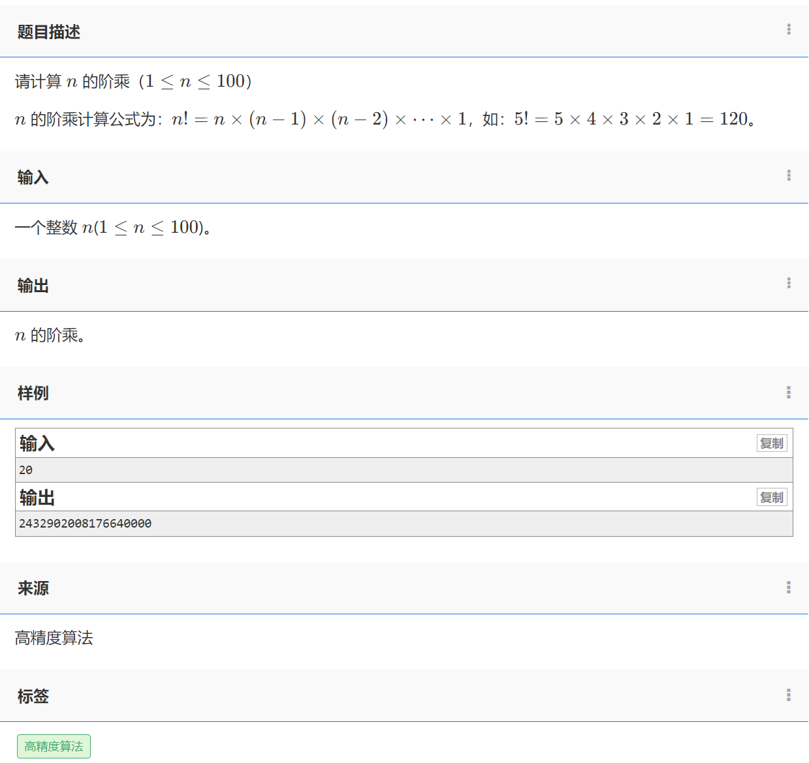Viewport: 809px width, 763px height.
Task: Click the sample input value 20
Action: pyautogui.click(x=26, y=470)
